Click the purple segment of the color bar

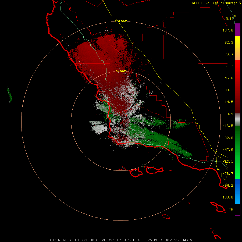pyautogui.click(x=237, y=30)
